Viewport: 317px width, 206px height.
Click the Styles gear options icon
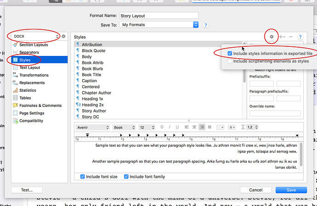click(272, 36)
